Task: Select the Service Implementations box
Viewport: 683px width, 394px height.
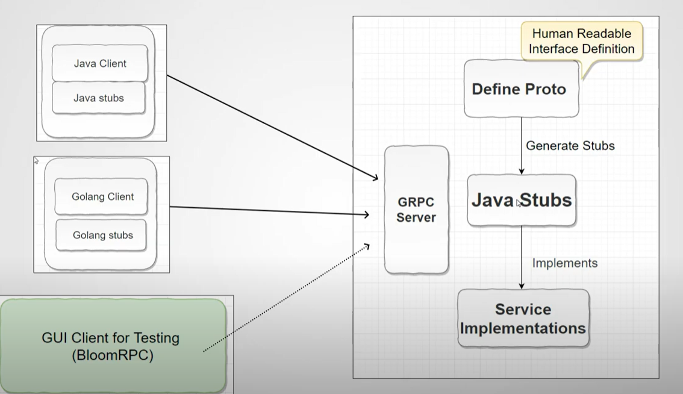Action: (x=523, y=318)
